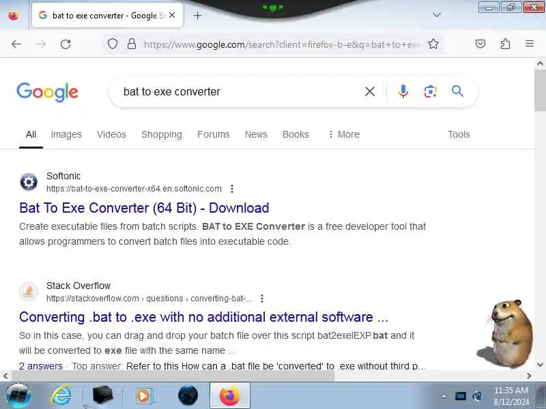Viewport: 546px width, 409px height.
Task: Open the Tools search options
Action: 459,134
